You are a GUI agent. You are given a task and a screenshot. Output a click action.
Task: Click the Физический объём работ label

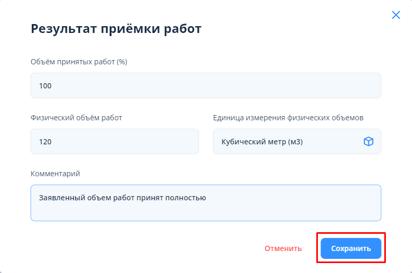point(76,118)
